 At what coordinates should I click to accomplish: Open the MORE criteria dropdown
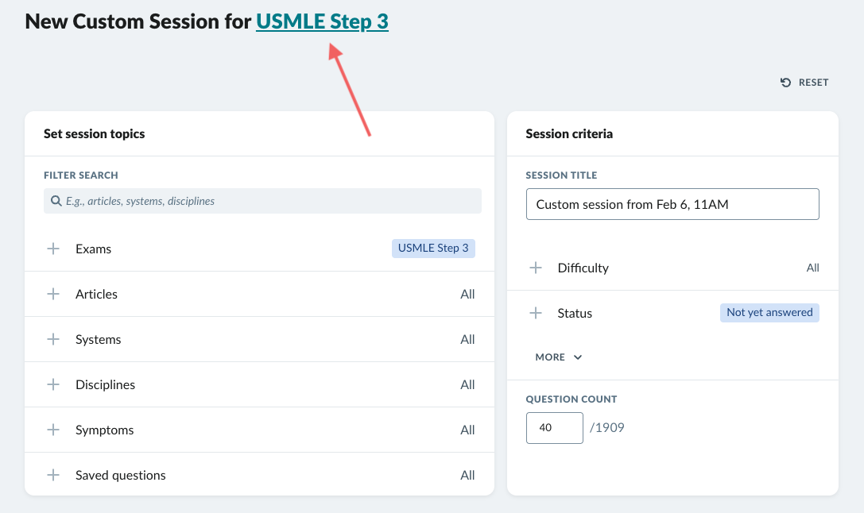[558, 357]
